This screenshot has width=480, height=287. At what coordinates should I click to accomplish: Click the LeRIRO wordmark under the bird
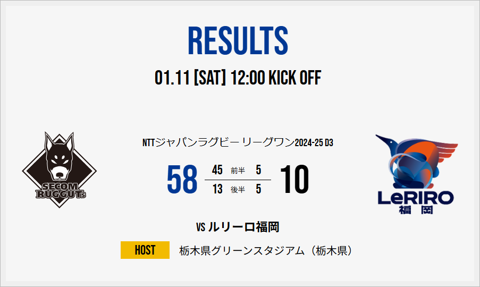point(416,198)
